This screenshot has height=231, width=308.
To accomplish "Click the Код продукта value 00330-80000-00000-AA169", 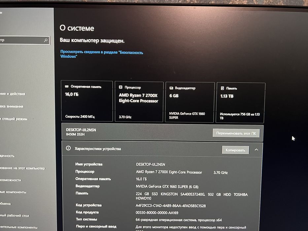I will tap(157, 213).
